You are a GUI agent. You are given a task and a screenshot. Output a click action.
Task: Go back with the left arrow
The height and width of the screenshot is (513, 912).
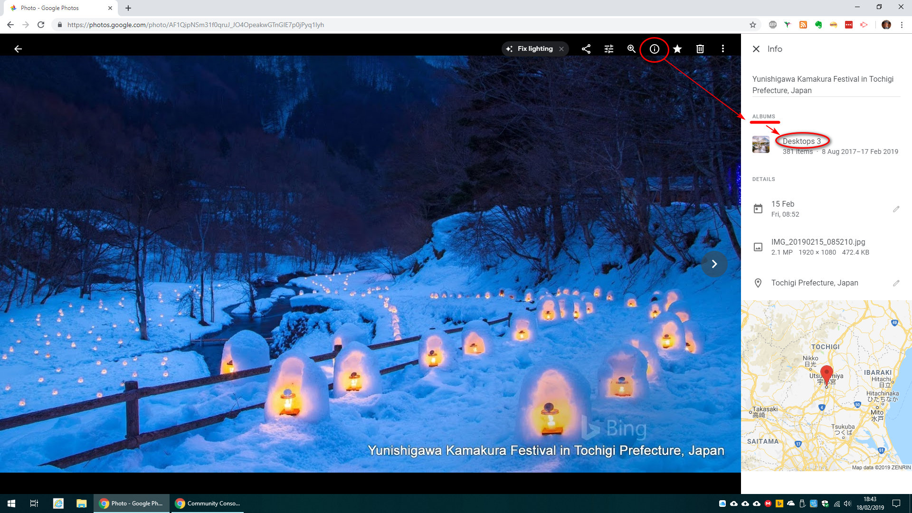(18, 49)
